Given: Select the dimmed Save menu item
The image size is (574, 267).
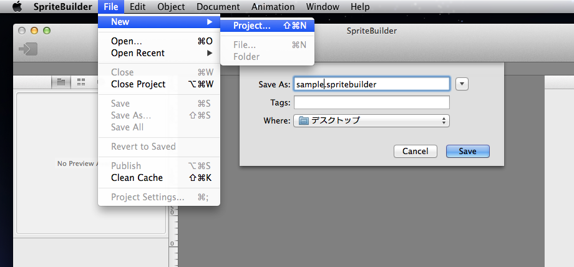Looking at the screenshot, I should tap(159, 104).
